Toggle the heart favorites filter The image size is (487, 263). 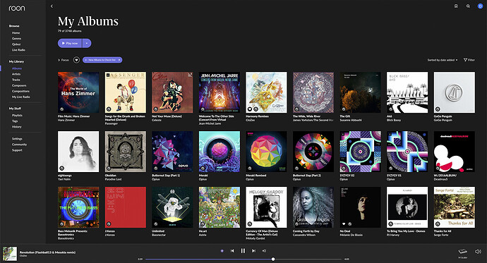coord(76,60)
